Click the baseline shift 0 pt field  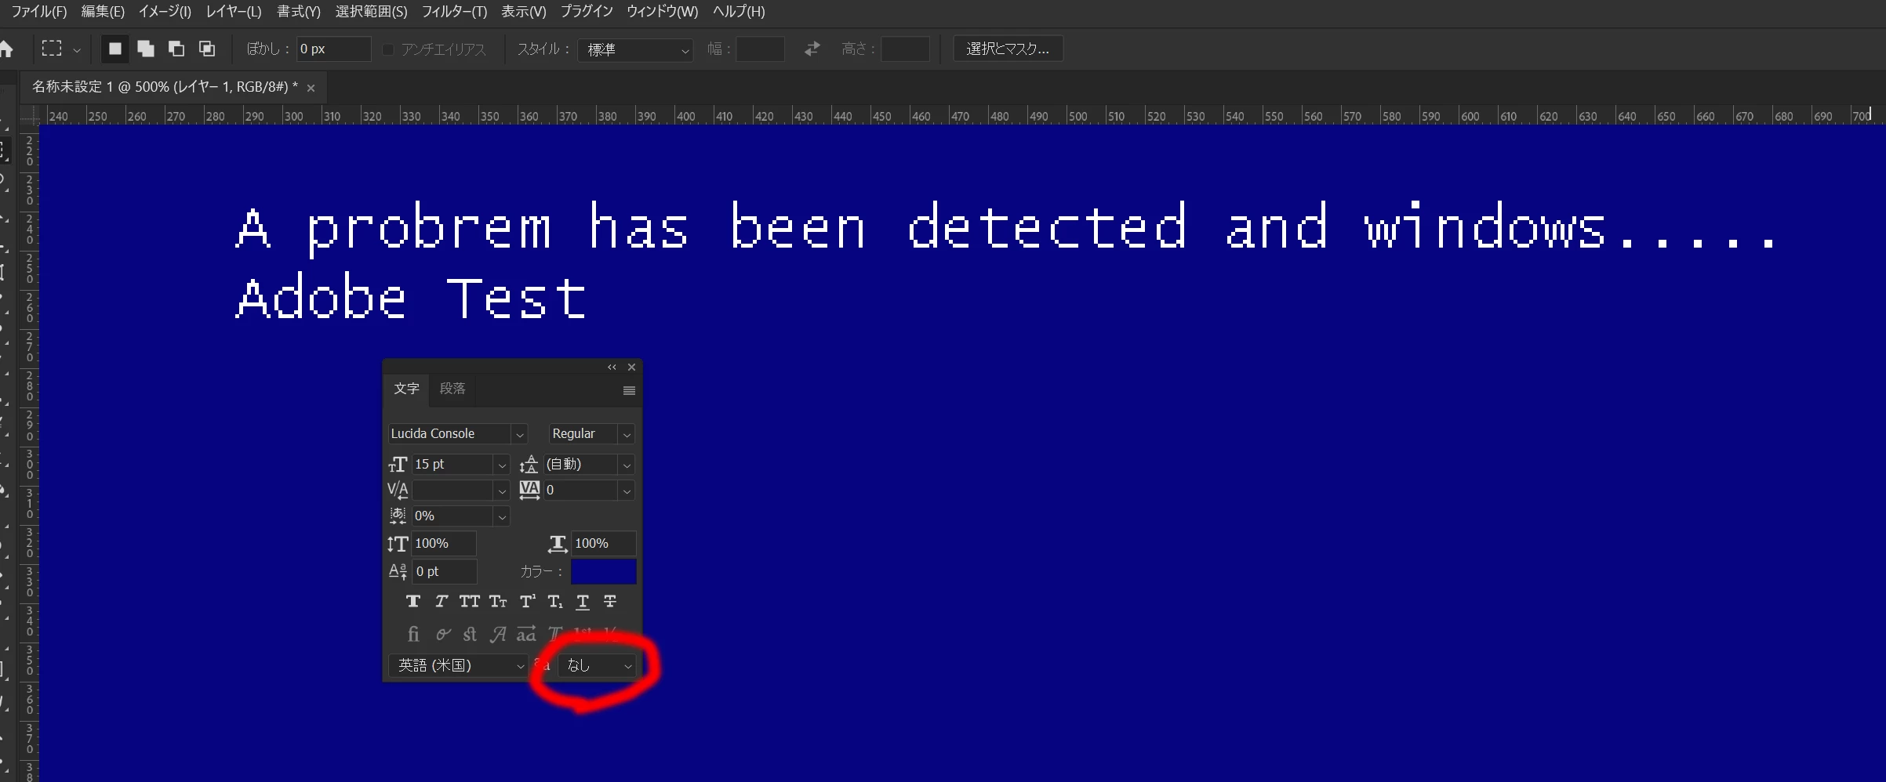tap(444, 571)
